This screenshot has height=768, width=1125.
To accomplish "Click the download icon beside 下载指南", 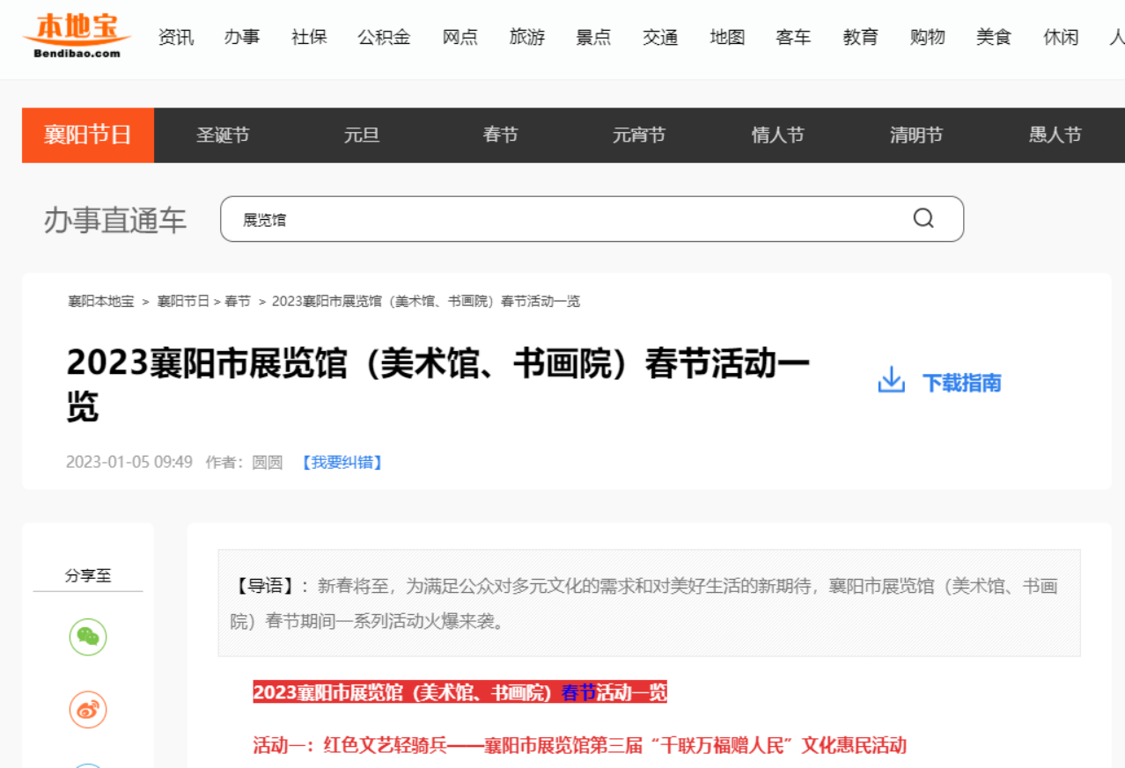I will [x=890, y=380].
